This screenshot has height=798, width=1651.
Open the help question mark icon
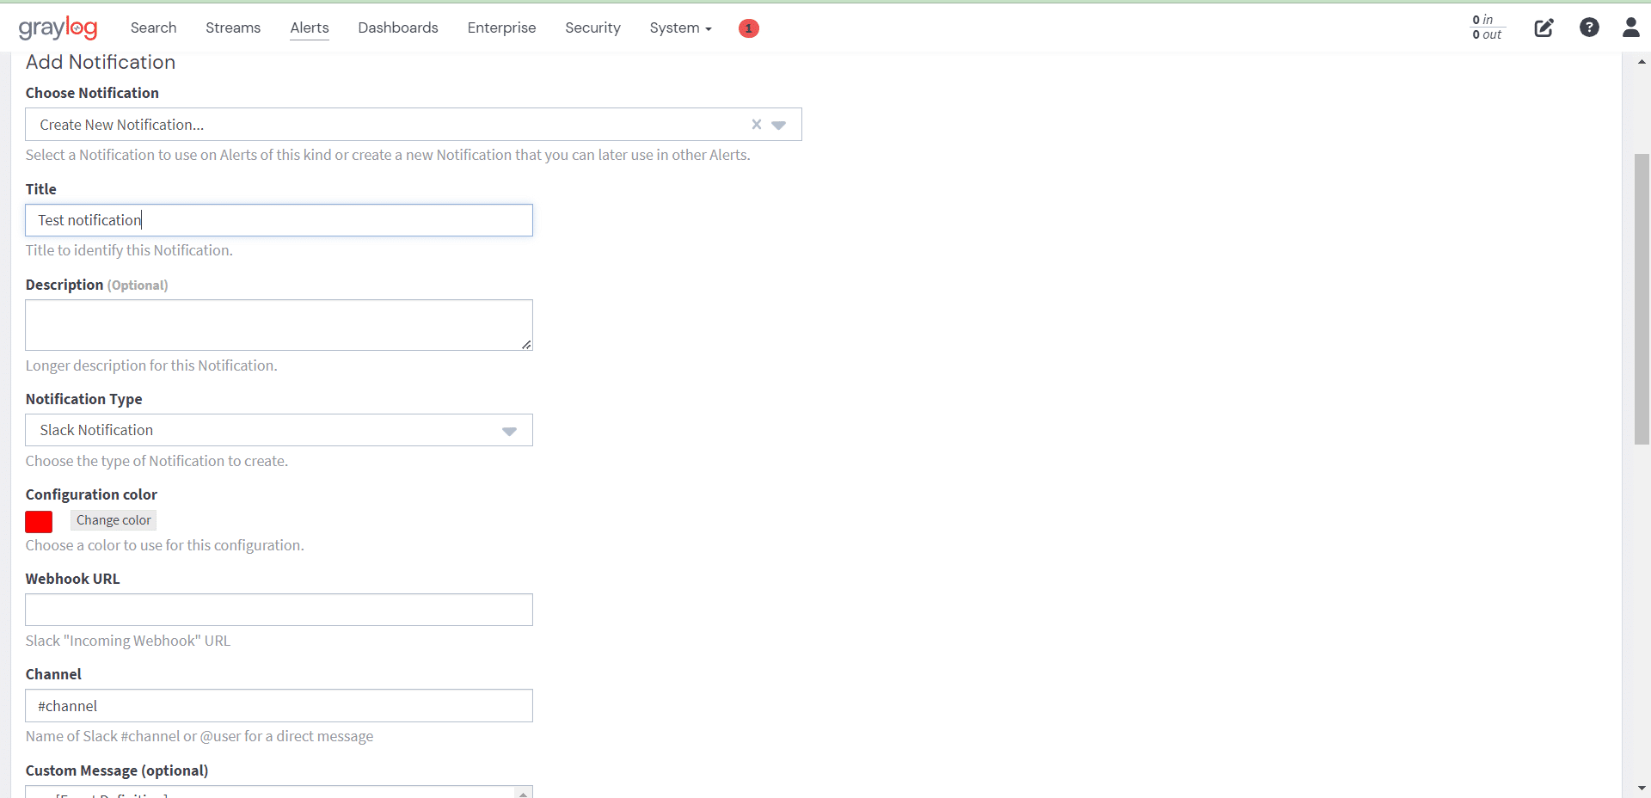1589,27
